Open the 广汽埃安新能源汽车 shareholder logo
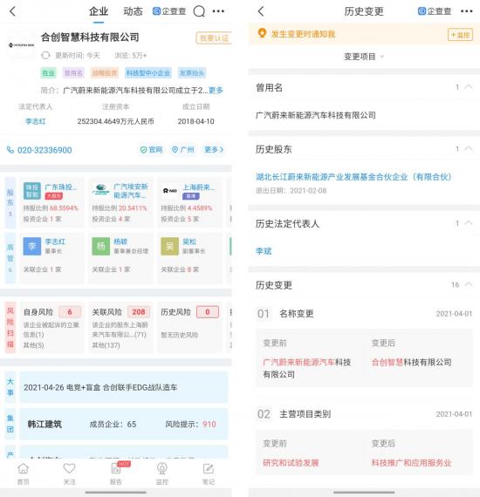This screenshot has width=480, height=497. [x=101, y=190]
